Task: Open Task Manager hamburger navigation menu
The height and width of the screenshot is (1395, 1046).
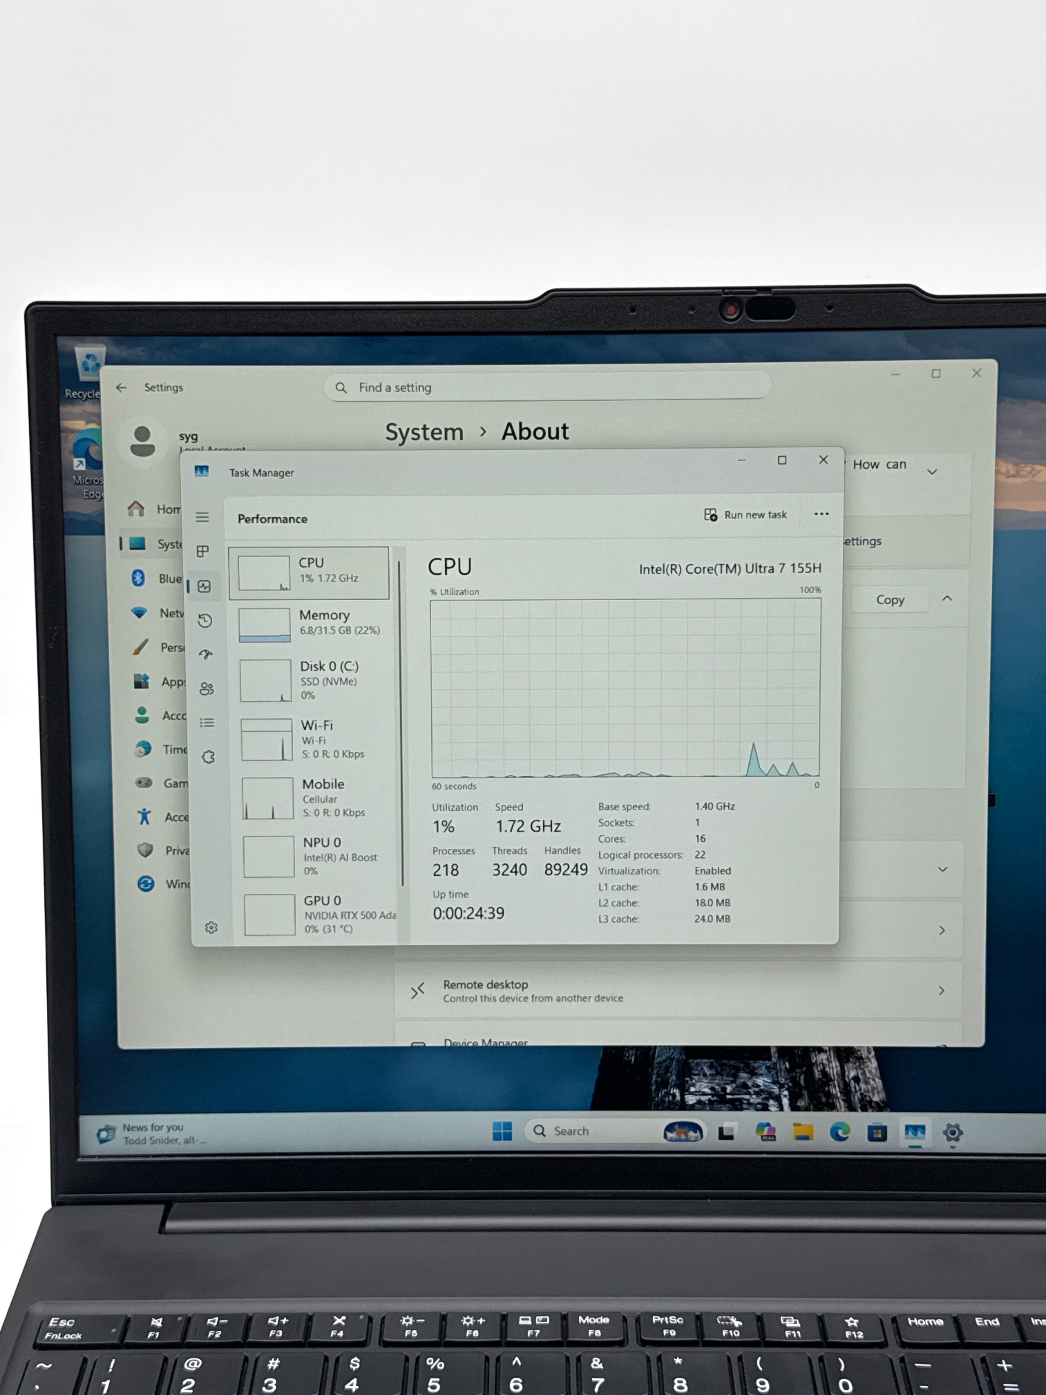Action: tap(202, 517)
